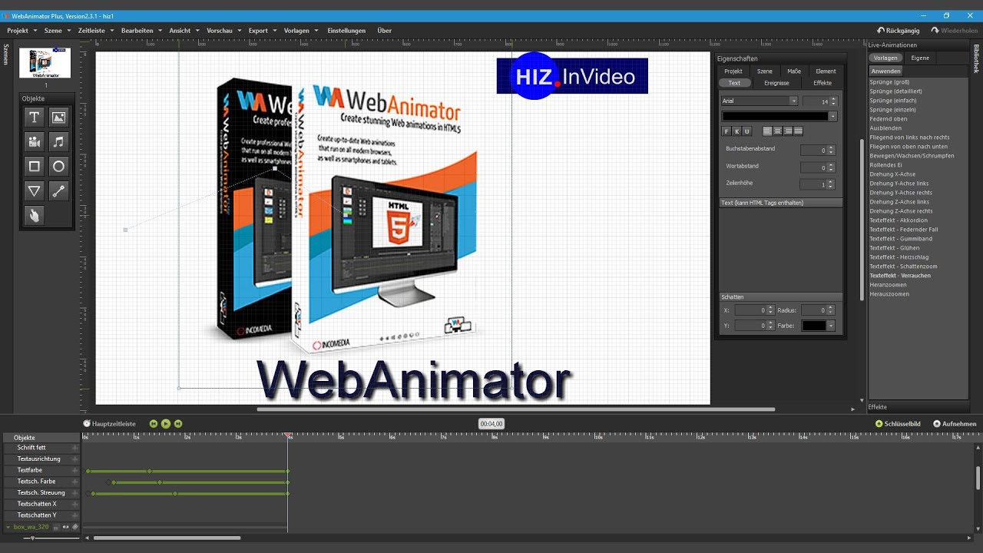This screenshot has height=553, width=983.
Task: Click the Anwenden button
Action: point(885,71)
